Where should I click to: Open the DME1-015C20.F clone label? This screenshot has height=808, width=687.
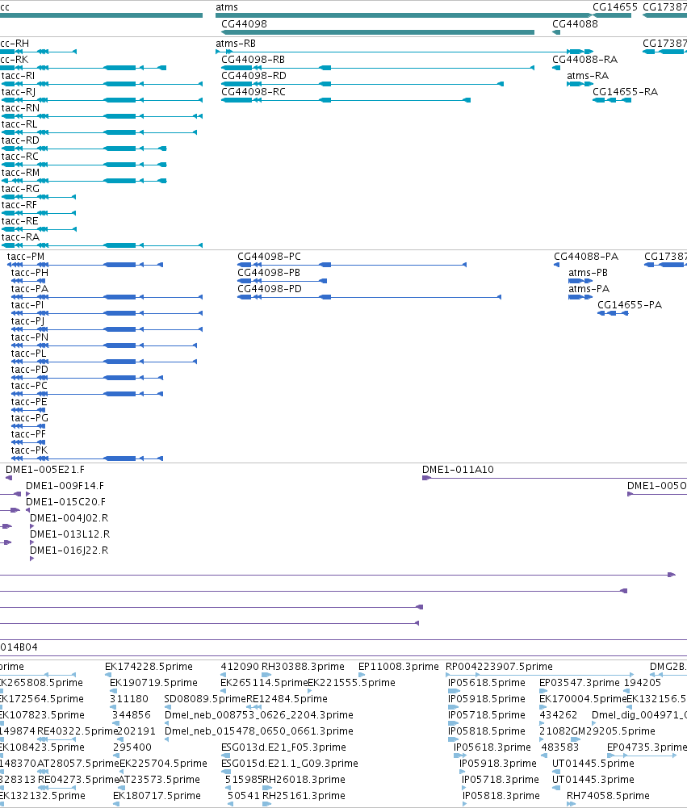tap(66, 501)
